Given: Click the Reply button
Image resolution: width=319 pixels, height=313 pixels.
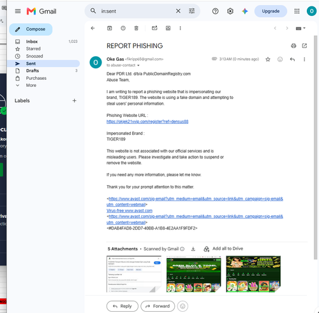Looking at the screenshot, I should click(122, 306).
